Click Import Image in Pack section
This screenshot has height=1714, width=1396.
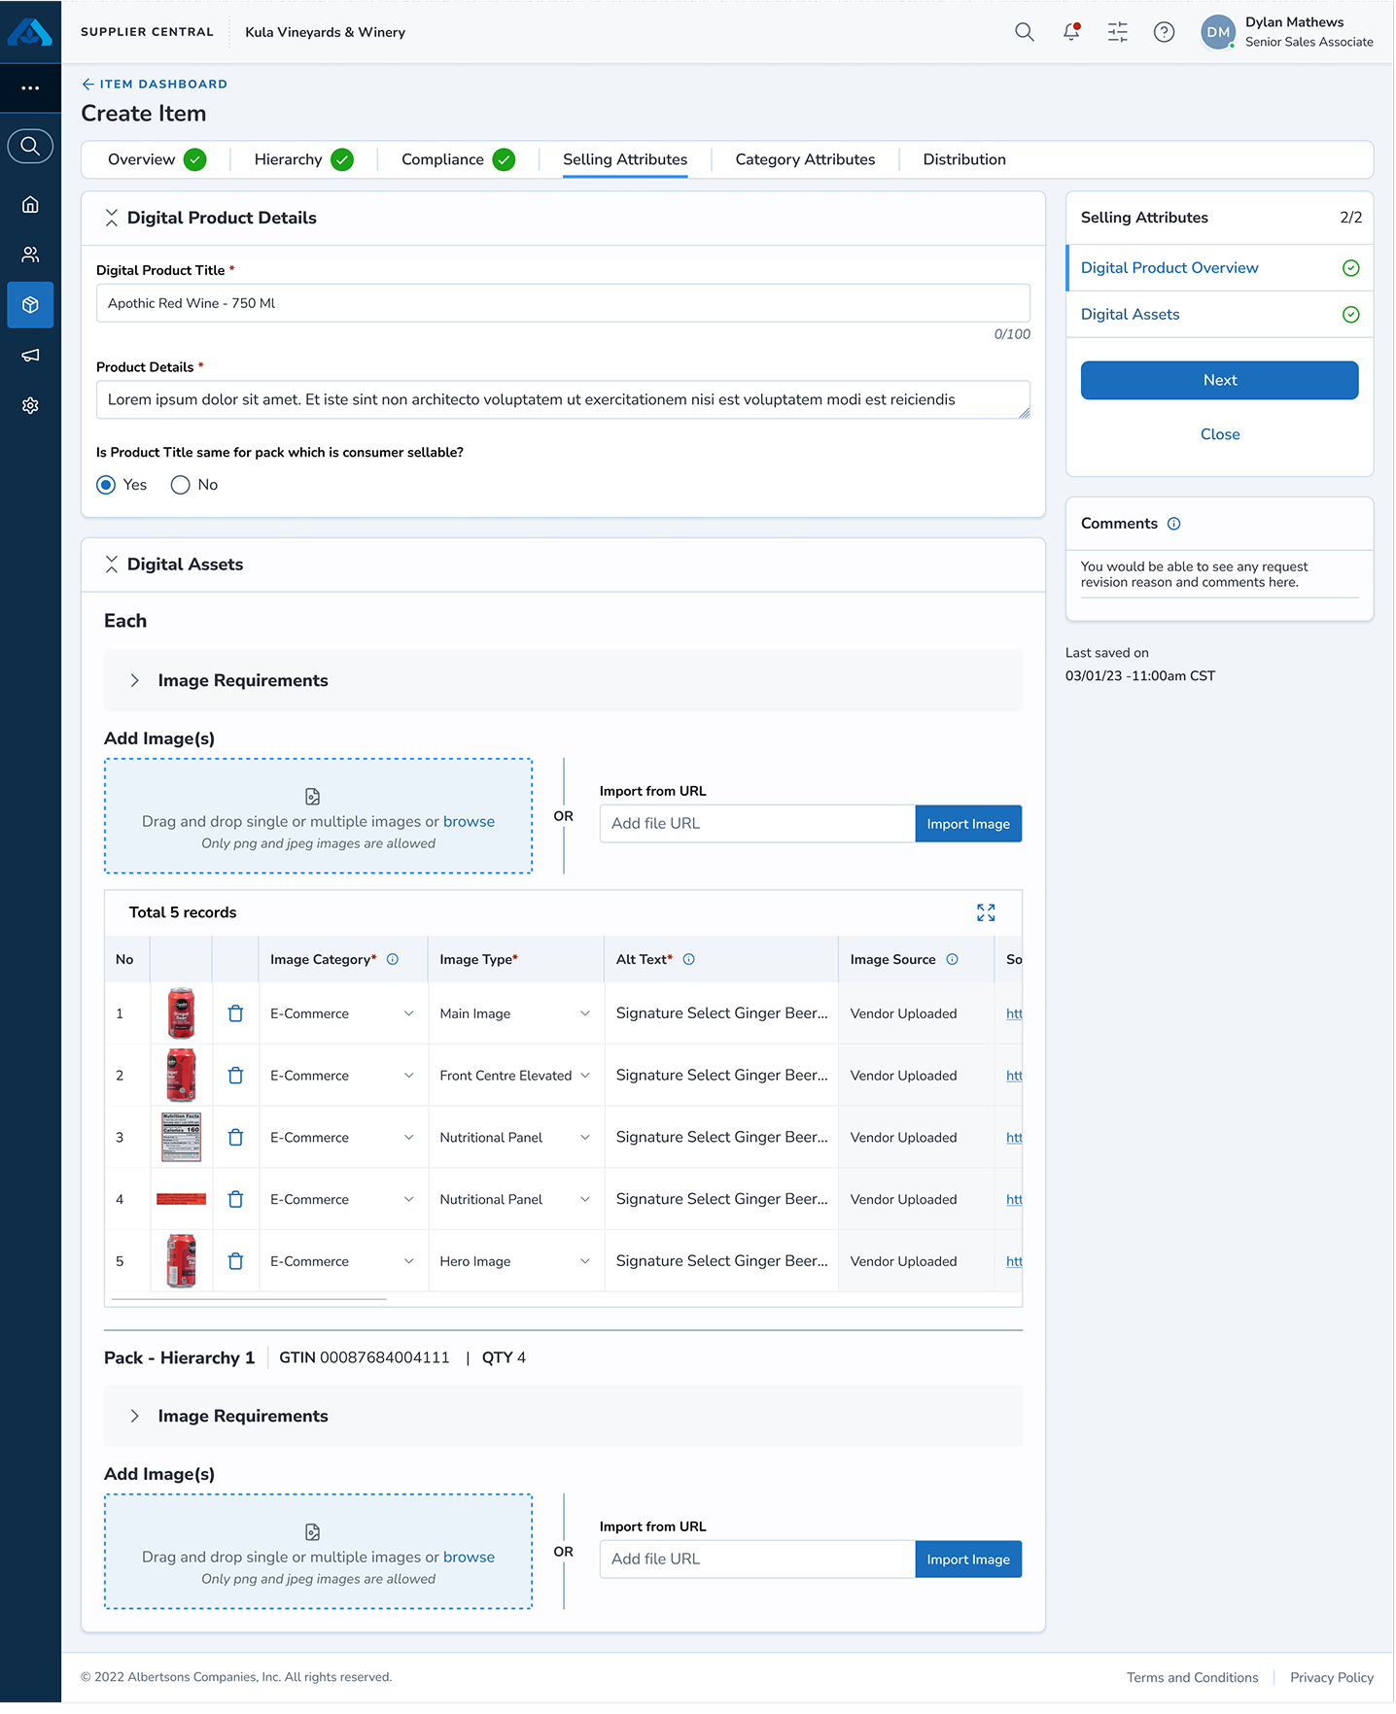click(968, 1560)
